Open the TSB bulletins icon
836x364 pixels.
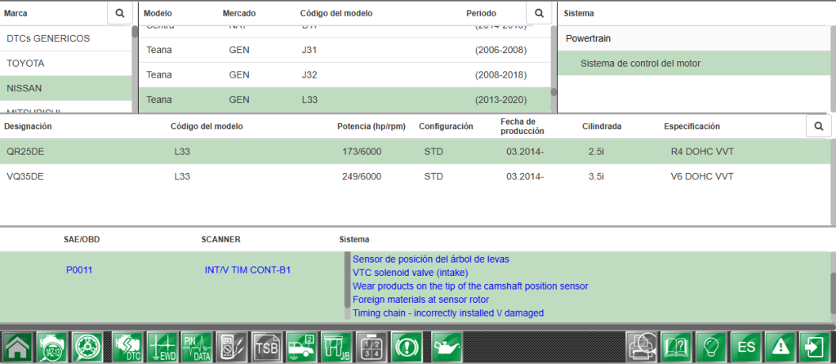pyautogui.click(x=267, y=347)
